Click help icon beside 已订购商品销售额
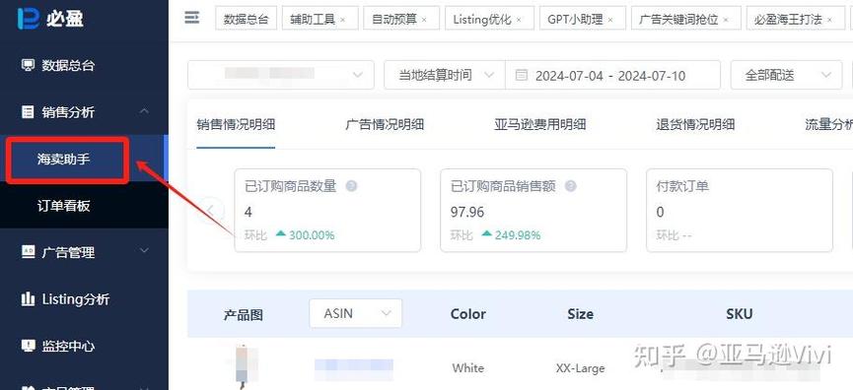Viewport: 853px width, 390px height. click(x=570, y=186)
